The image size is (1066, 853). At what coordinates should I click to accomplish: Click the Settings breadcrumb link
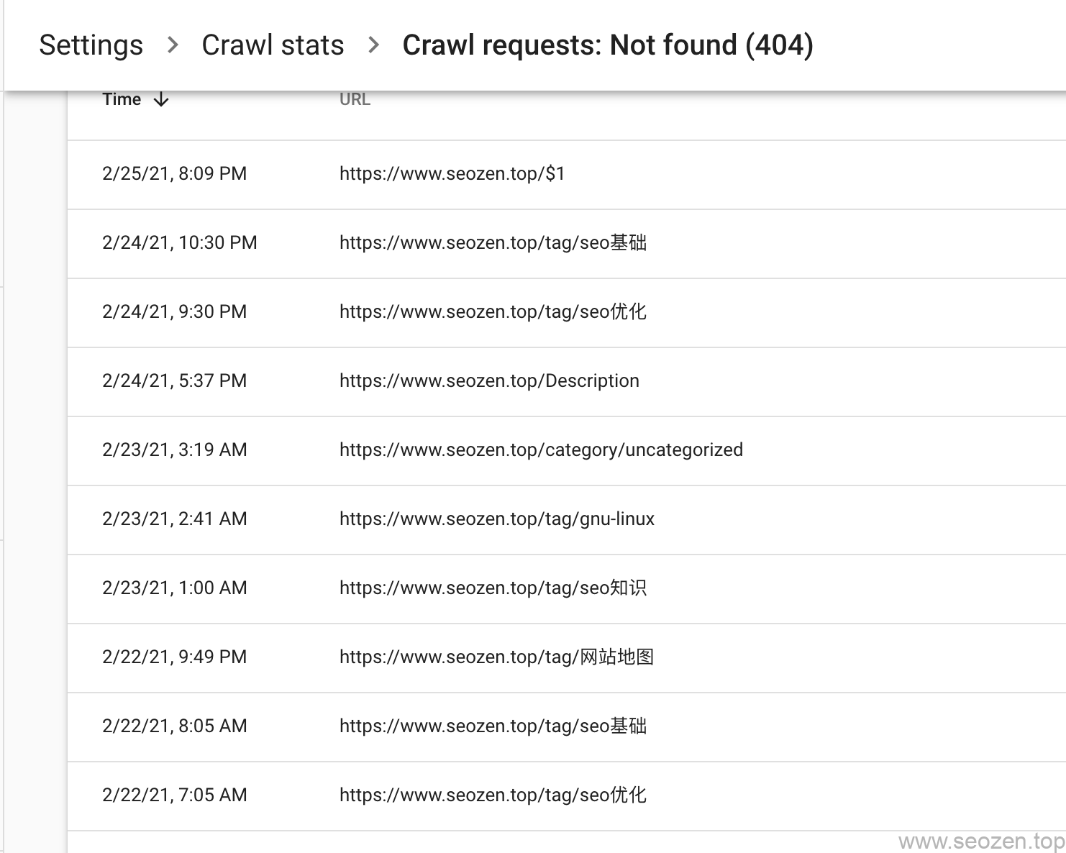[x=91, y=45]
